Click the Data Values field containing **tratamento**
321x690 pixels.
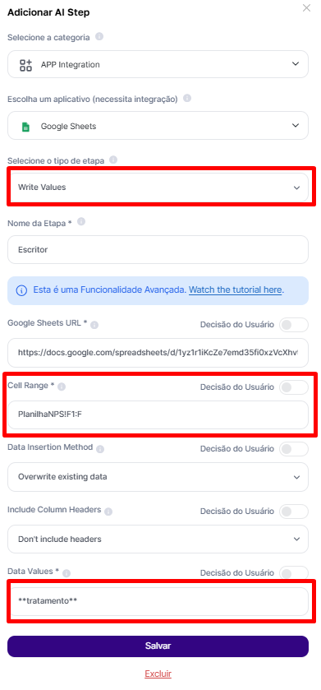pyautogui.click(x=158, y=601)
